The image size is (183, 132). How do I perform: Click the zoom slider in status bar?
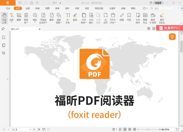[x=148, y=129]
